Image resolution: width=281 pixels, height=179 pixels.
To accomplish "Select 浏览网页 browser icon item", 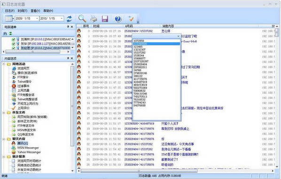I will point(21,68).
